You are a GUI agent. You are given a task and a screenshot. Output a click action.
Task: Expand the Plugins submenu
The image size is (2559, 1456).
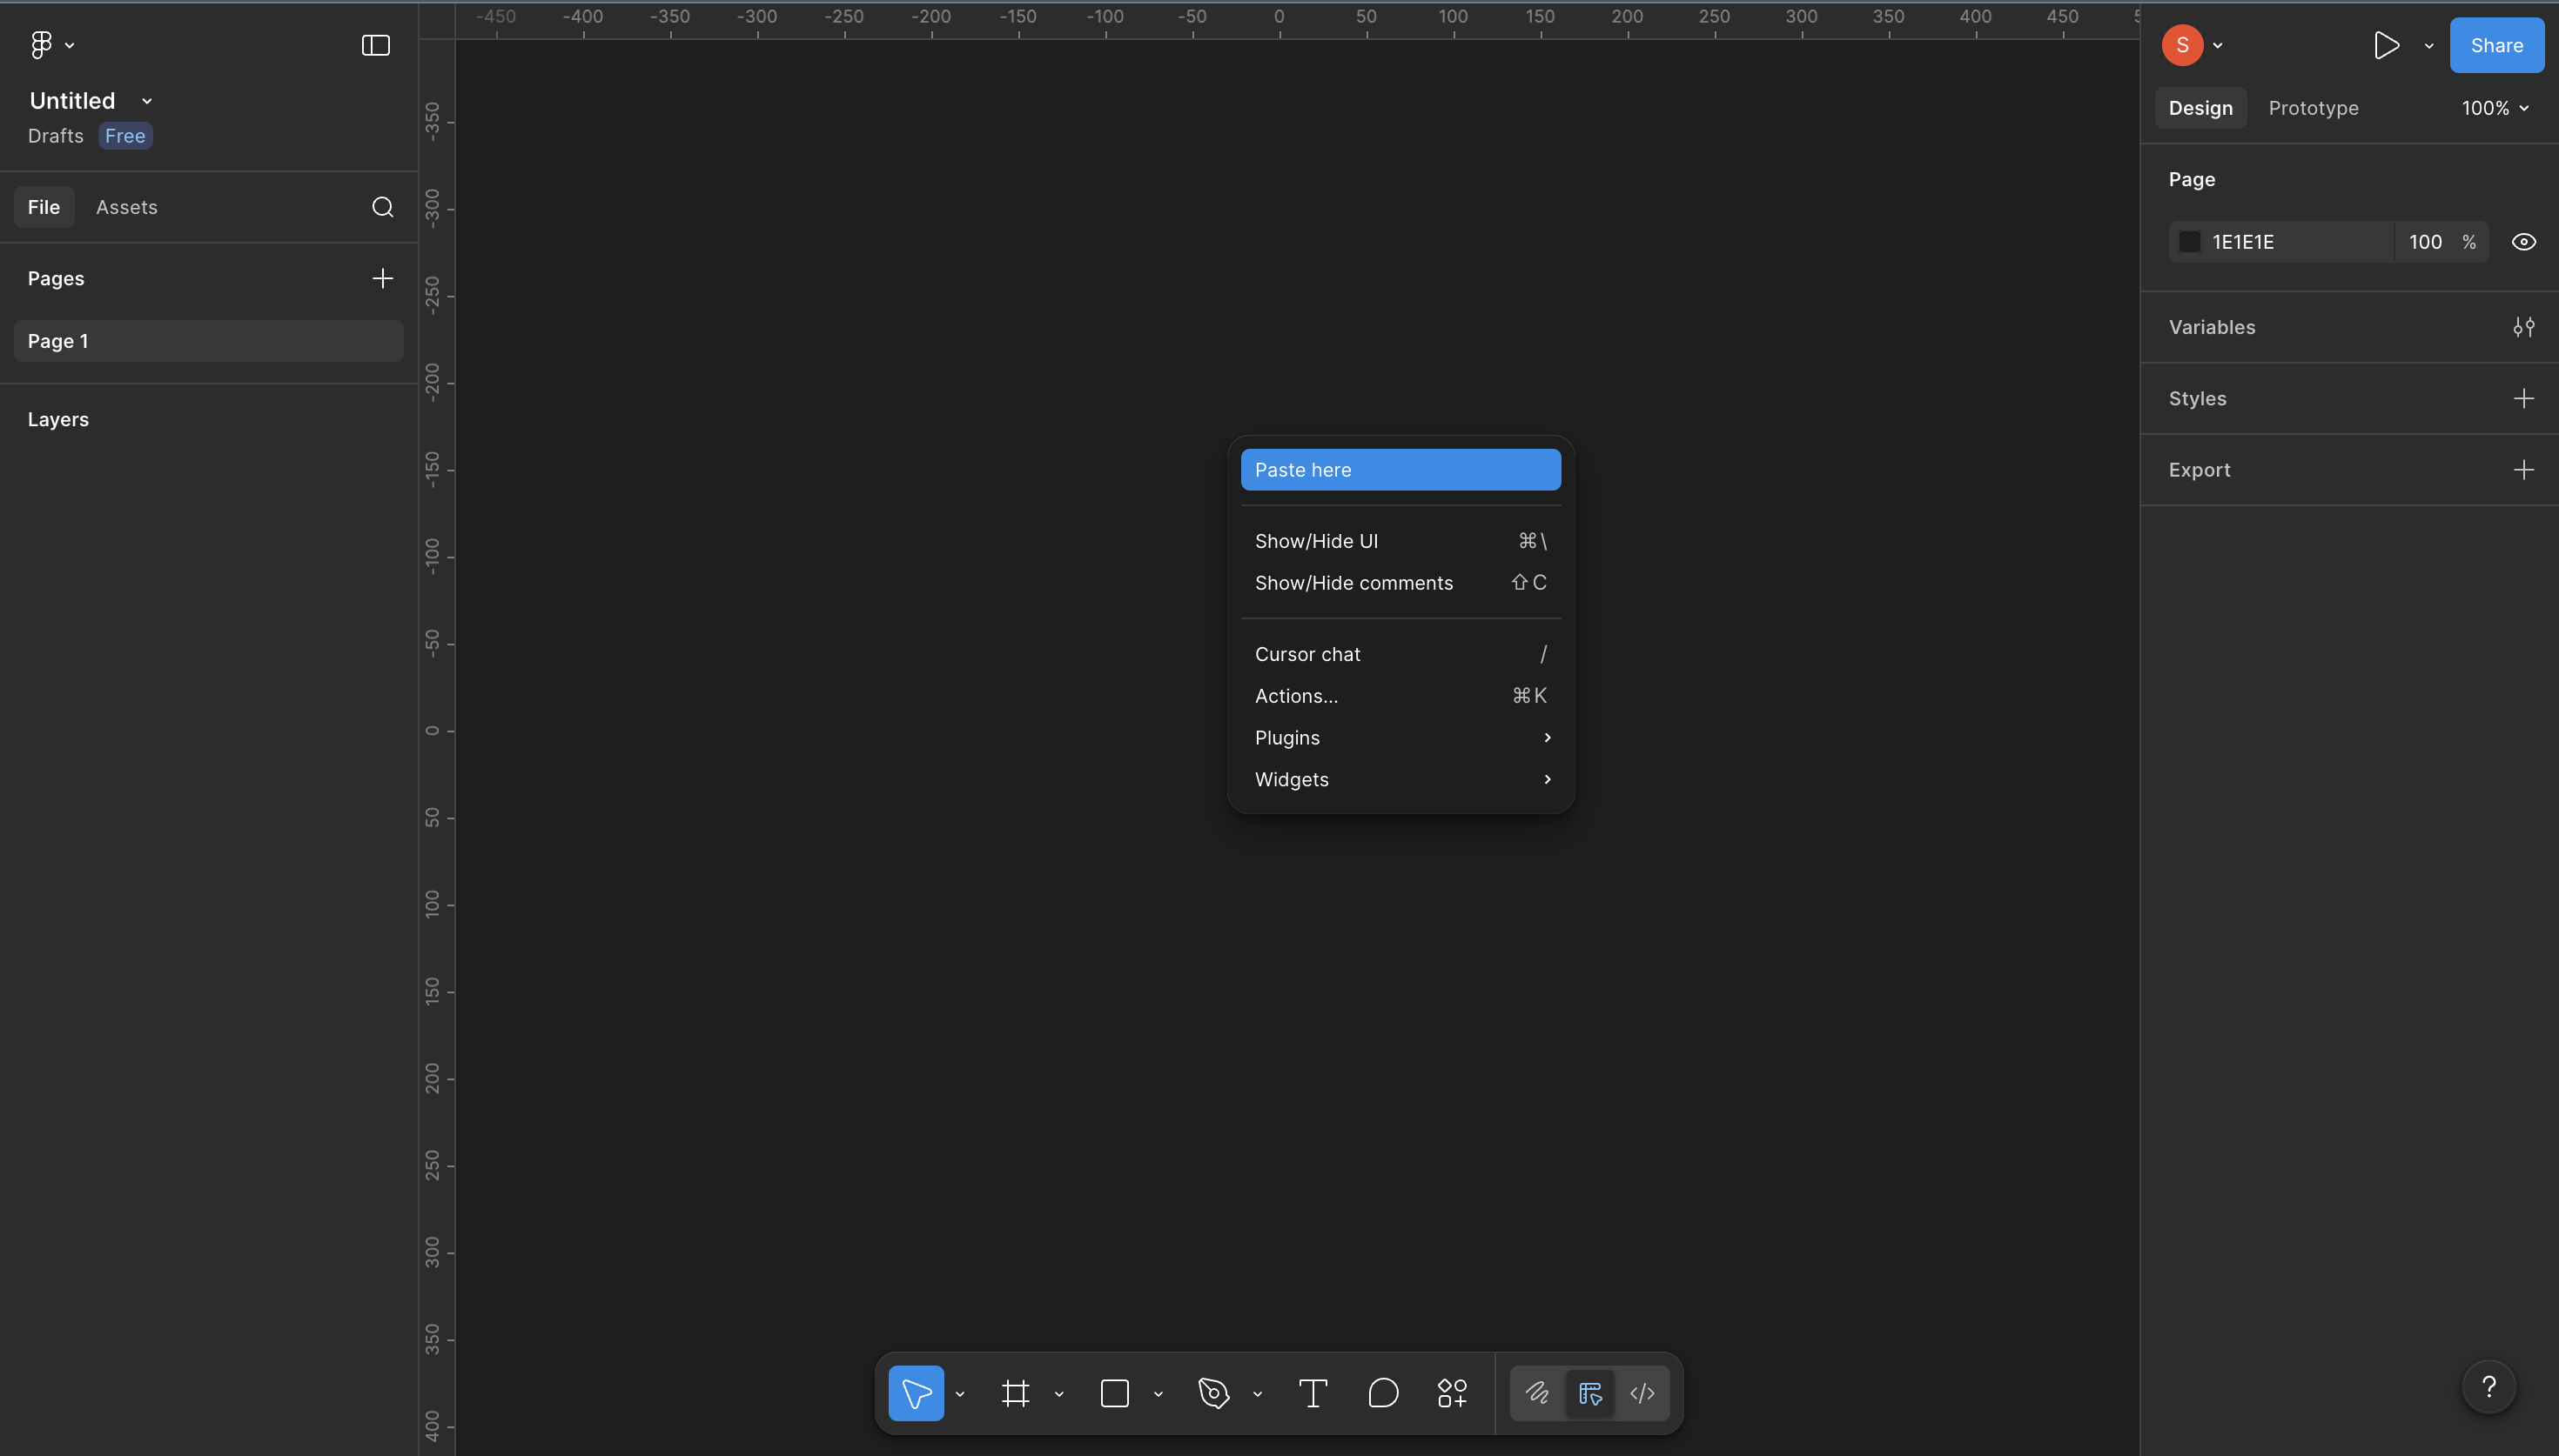pyautogui.click(x=1400, y=737)
